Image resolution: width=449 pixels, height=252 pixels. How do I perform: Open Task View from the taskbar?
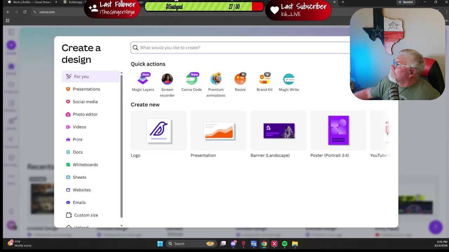pos(223,244)
